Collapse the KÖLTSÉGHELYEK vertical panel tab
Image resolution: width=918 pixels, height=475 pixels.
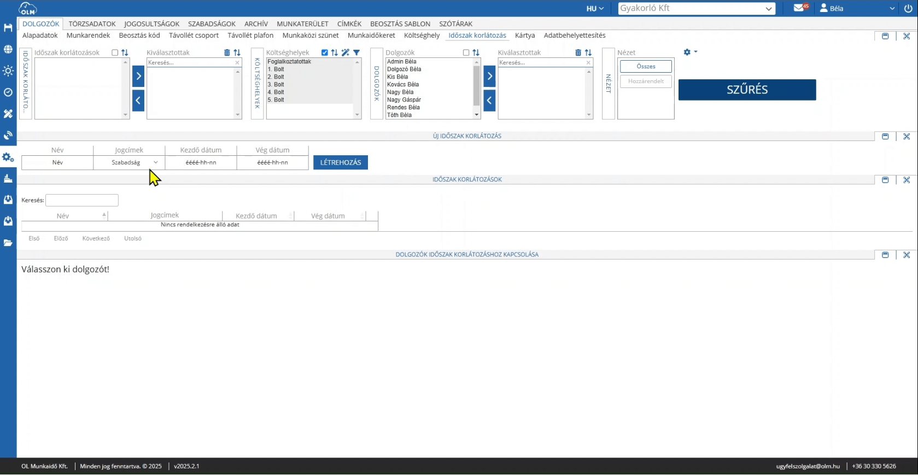pos(257,83)
